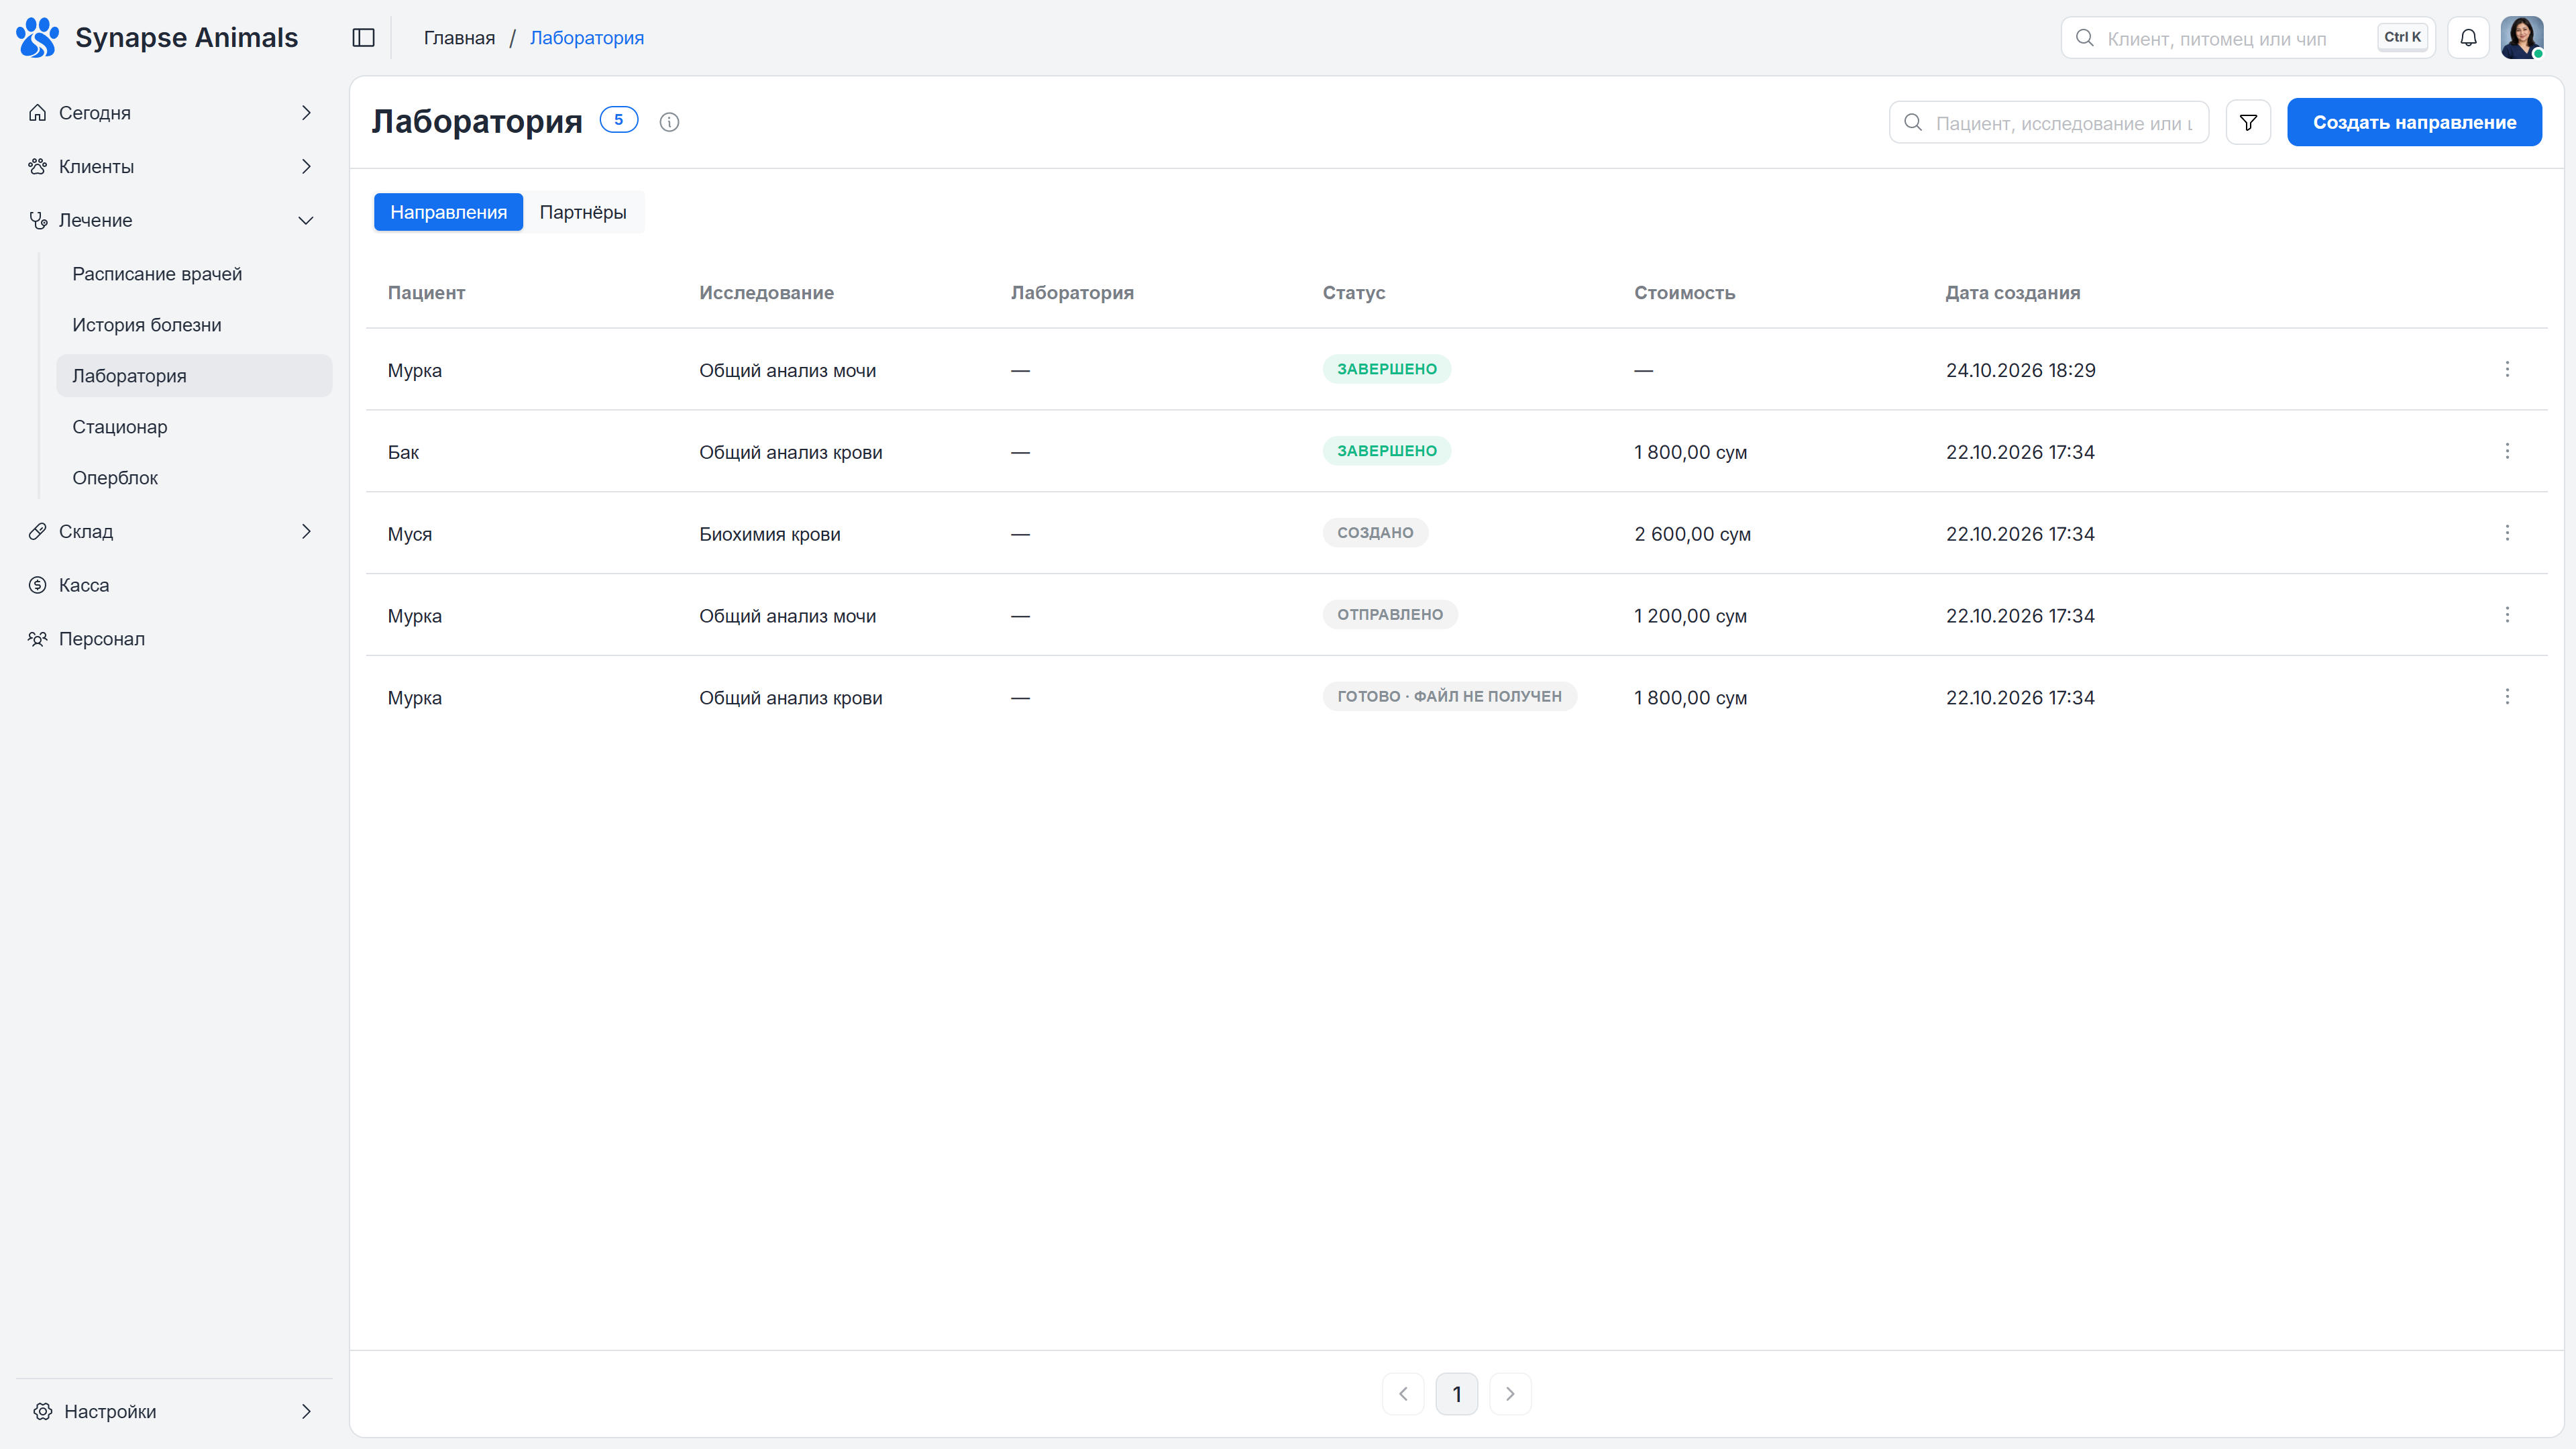
Task: Switch to the Партнёры tab
Action: pyautogui.click(x=583, y=212)
